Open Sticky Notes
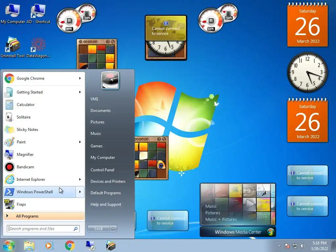 coord(44,129)
